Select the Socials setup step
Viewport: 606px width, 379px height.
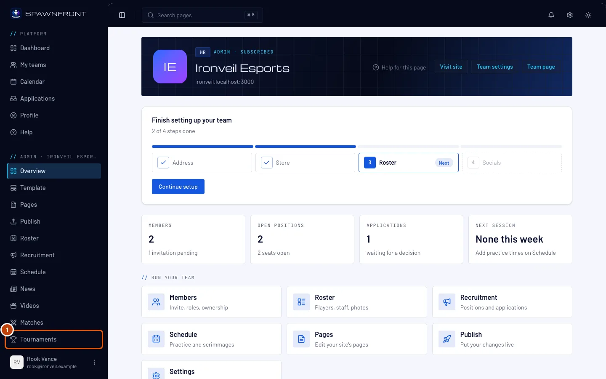(512, 163)
